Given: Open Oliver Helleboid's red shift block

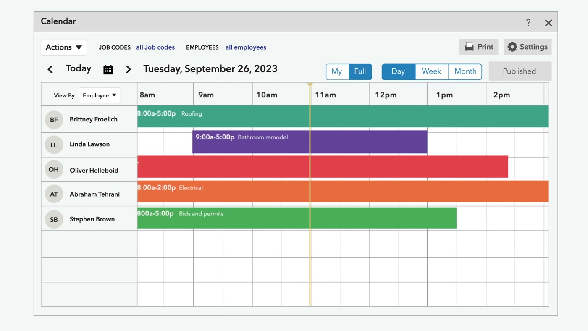Looking at the screenshot, I should tap(323, 166).
